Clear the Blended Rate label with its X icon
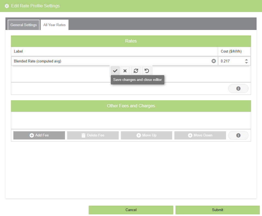The image size is (262, 216). pyautogui.click(x=214, y=61)
